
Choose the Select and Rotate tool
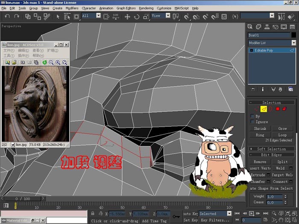click(x=137, y=17)
